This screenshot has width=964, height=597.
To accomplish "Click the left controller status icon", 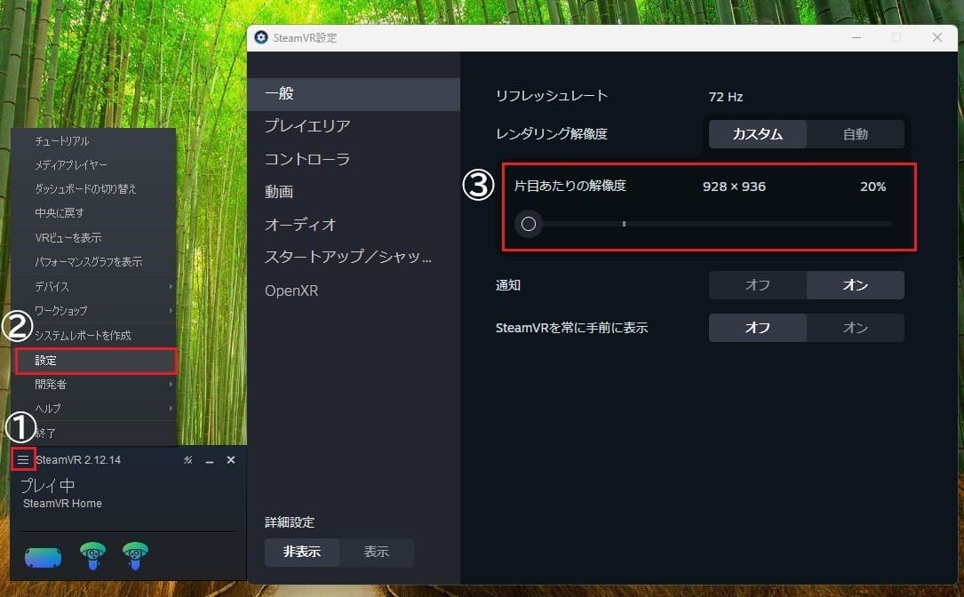I will (92, 556).
